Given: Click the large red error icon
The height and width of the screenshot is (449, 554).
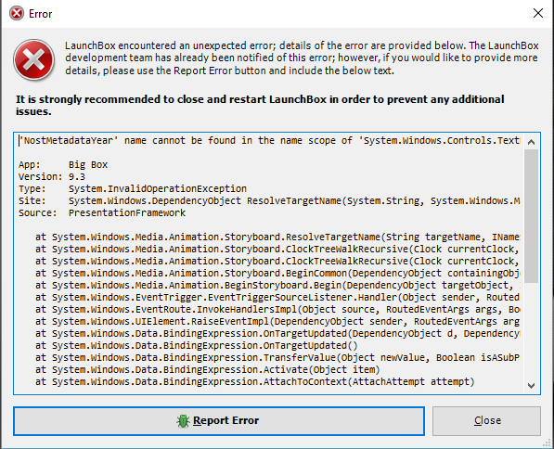Looking at the screenshot, I should [x=34, y=59].
